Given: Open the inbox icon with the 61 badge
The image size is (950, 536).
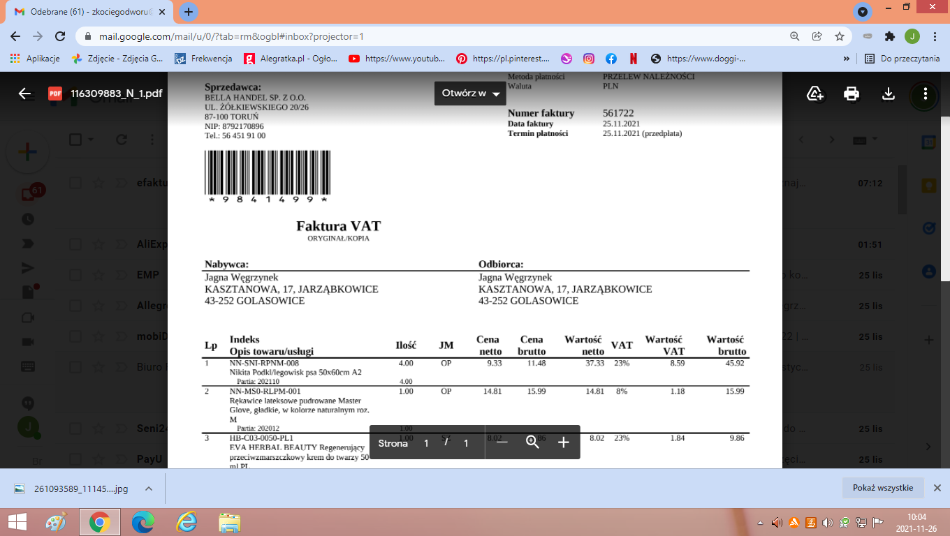Looking at the screenshot, I should (29, 195).
